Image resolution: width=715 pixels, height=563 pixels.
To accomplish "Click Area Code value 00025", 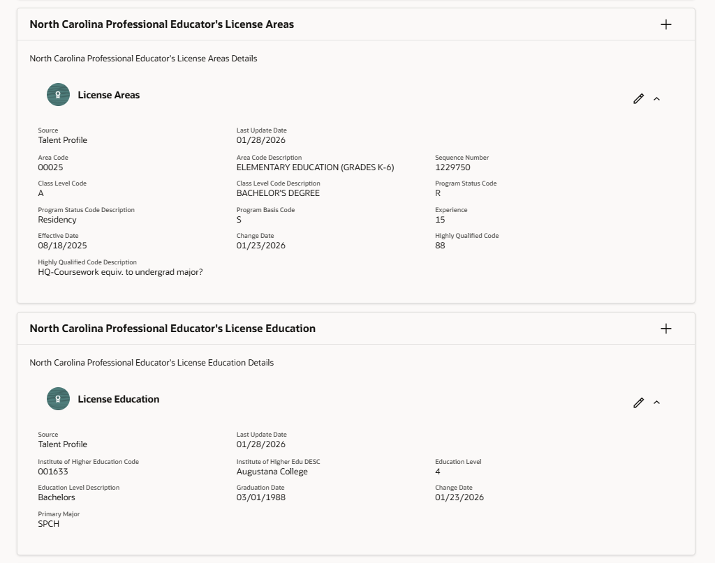I will 50,167.
